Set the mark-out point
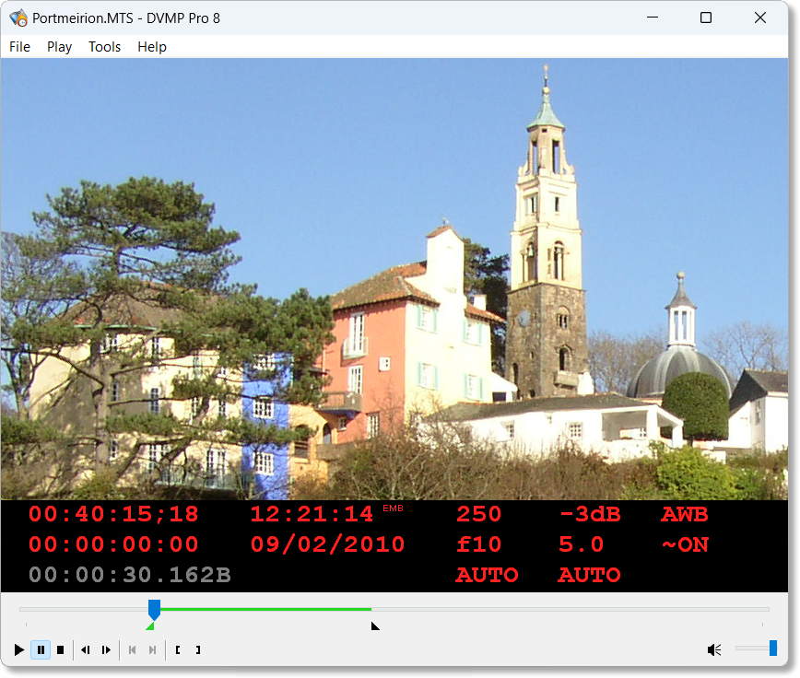 click(x=197, y=649)
